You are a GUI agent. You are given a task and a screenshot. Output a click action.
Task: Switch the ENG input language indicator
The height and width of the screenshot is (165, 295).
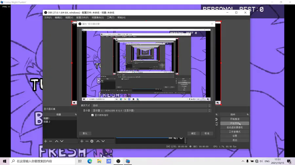(x=267, y=161)
